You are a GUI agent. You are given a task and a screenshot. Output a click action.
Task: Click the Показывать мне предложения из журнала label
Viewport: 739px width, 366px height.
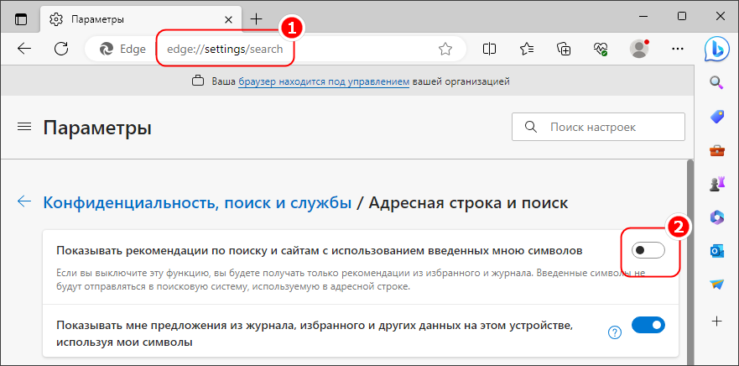coord(315,333)
